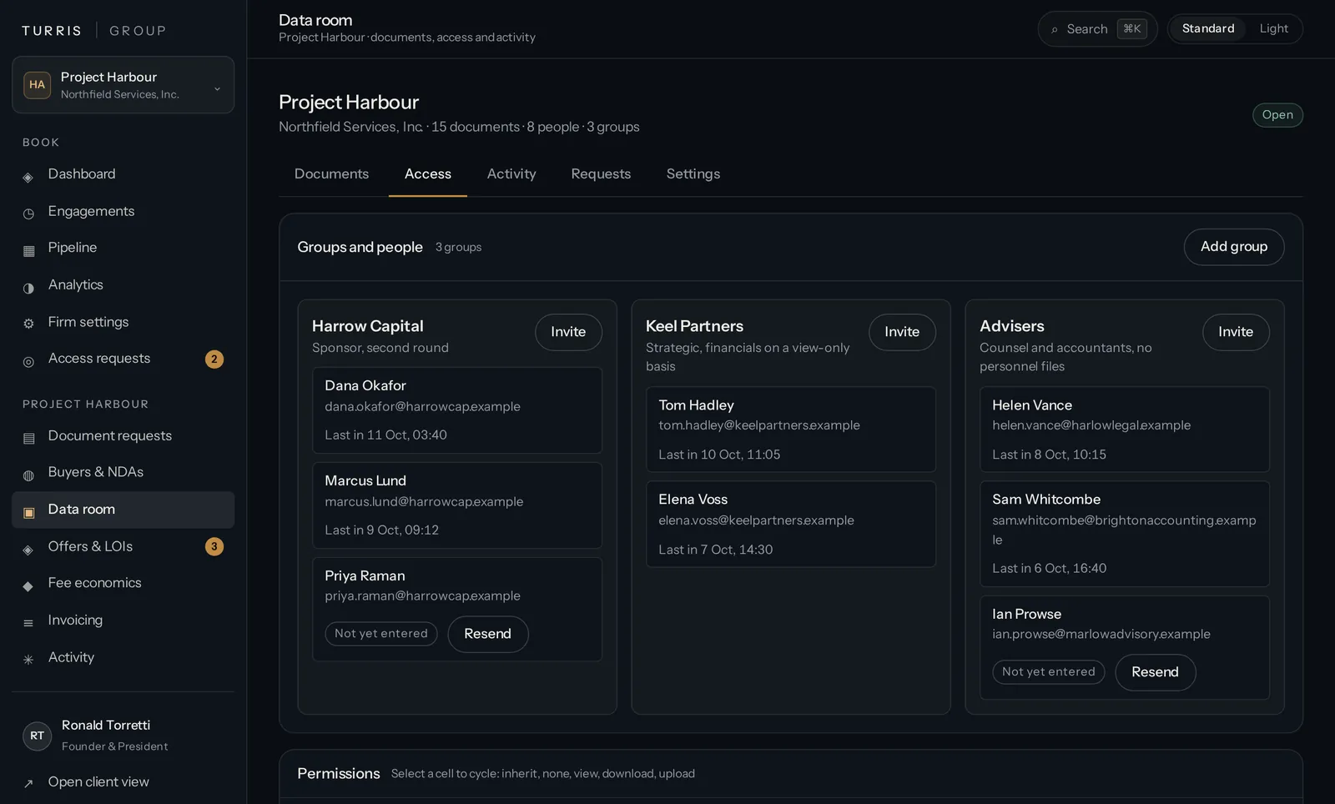Click the Open status badge
This screenshot has height=804, width=1335.
[x=1277, y=115]
